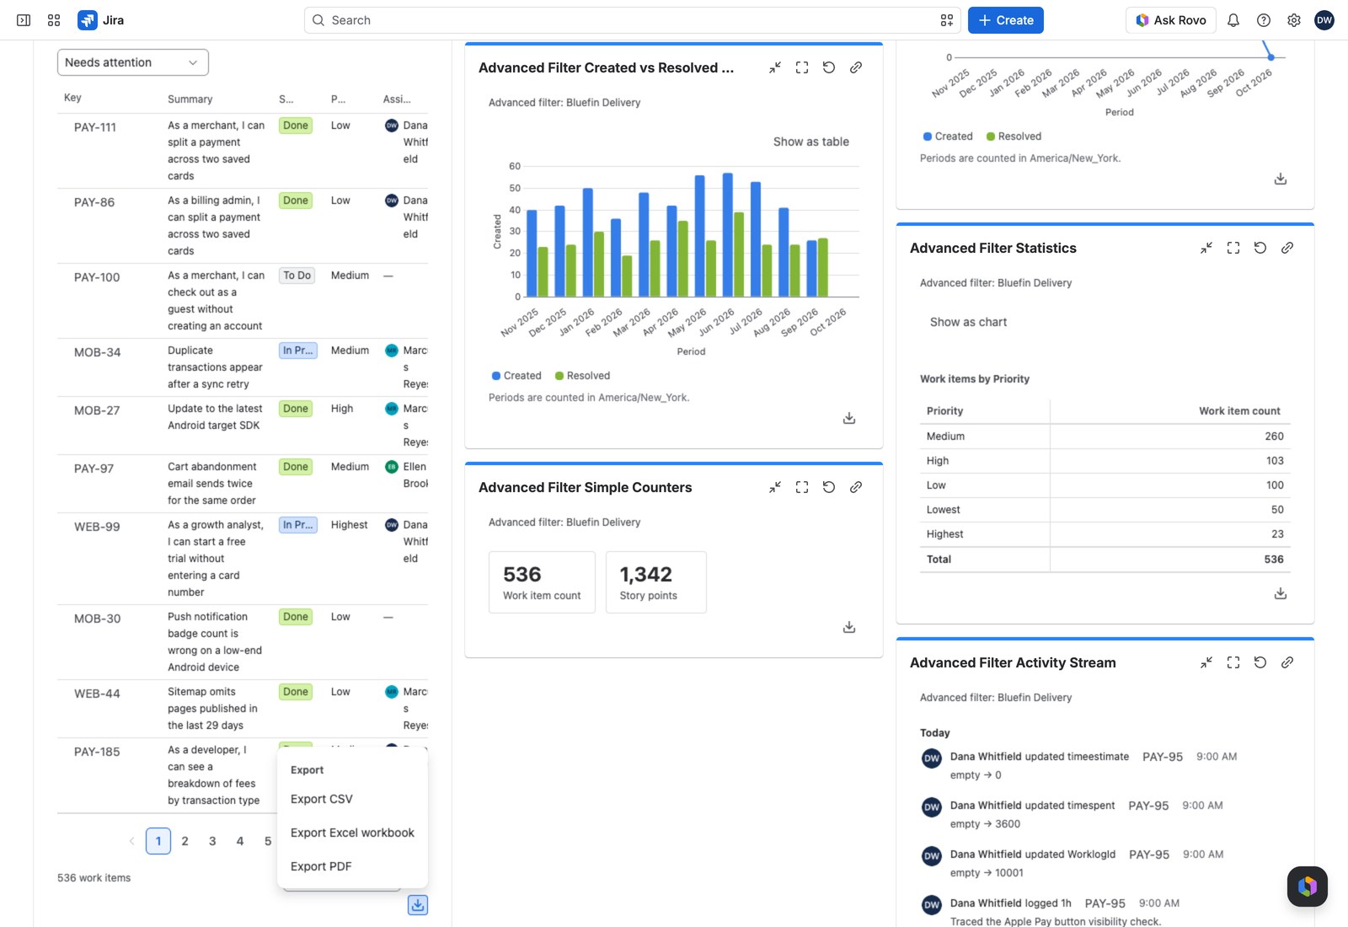
Task: Toggle the sidebar collapse icon
Action: [x=24, y=20]
